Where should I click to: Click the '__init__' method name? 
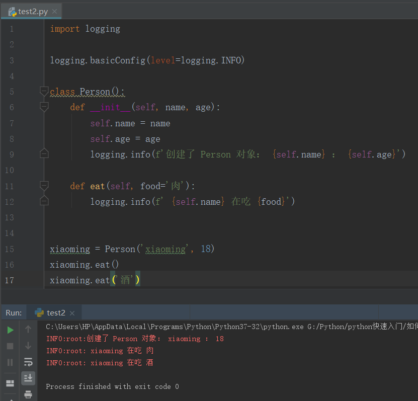point(110,107)
